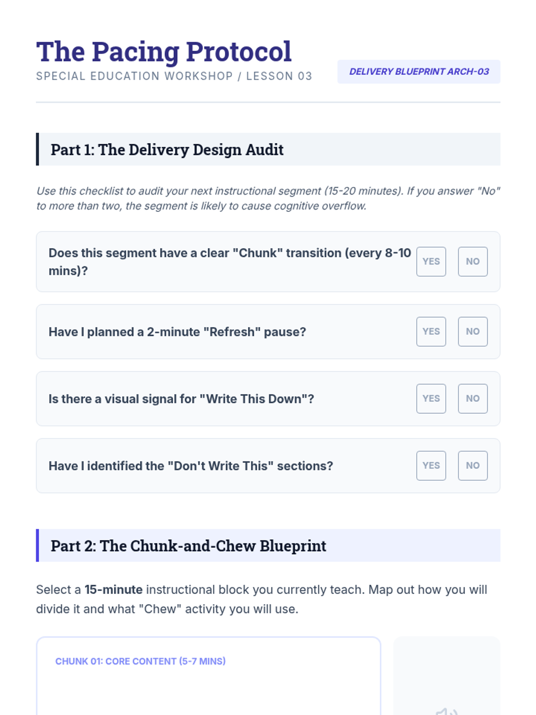This screenshot has height=715, width=536.
Task: Click the Part 1: The Delivery Design Audit heading
Action: (x=167, y=150)
